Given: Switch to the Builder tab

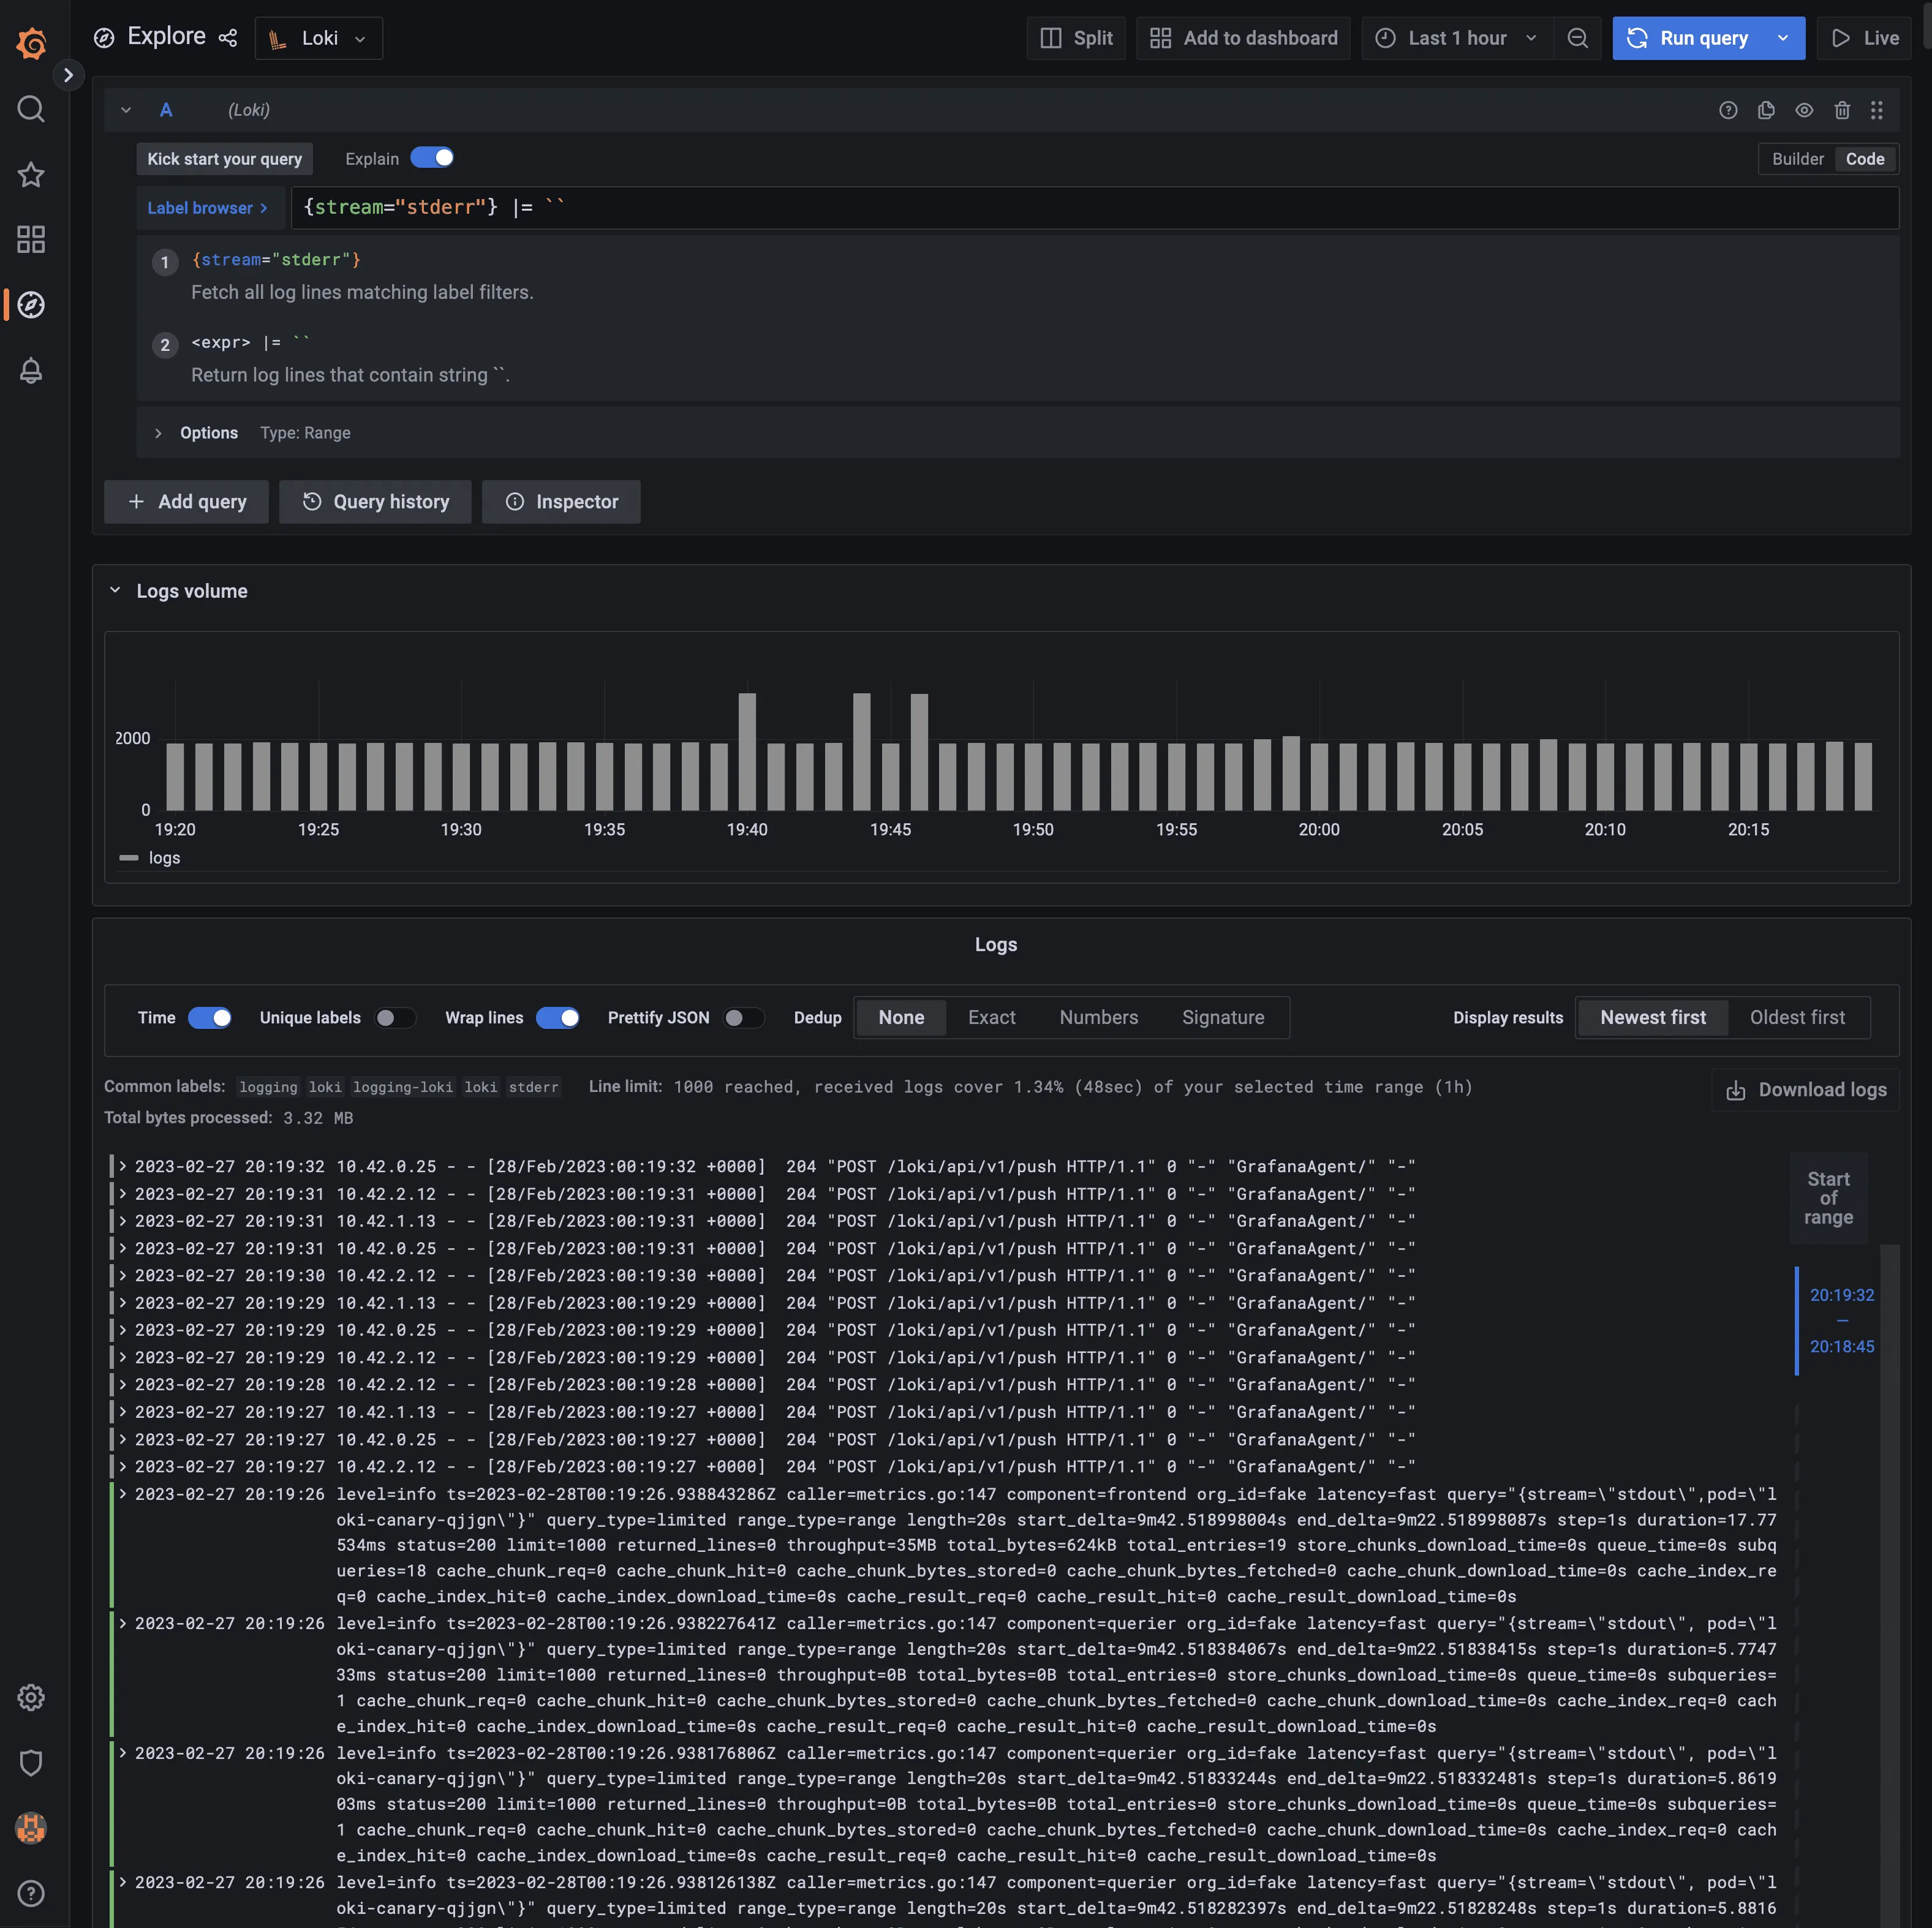Looking at the screenshot, I should click(x=1797, y=158).
